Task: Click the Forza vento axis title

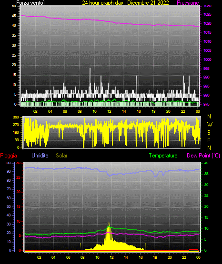Action: pos(30,3)
